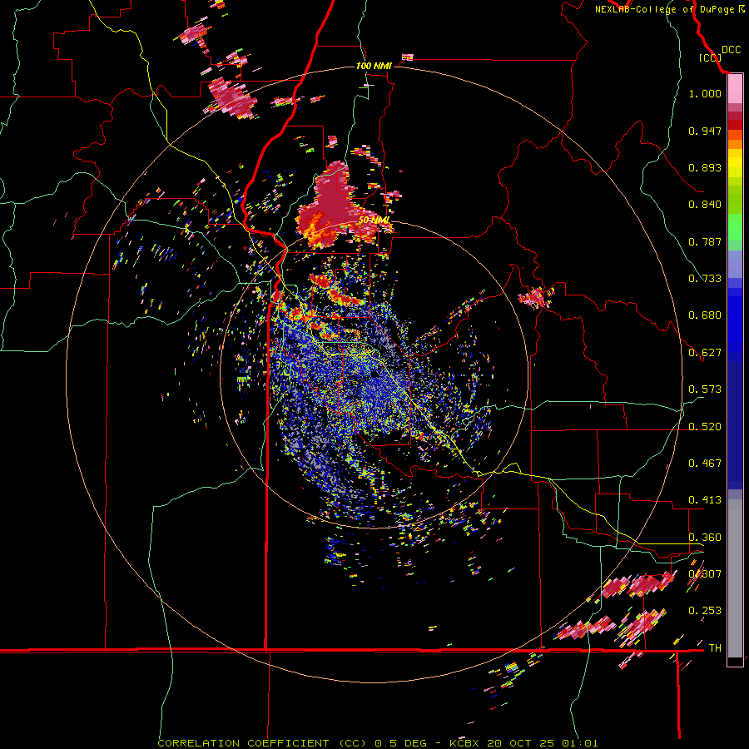
Task: Click the 100 NMI range ring label
Action: click(x=374, y=66)
